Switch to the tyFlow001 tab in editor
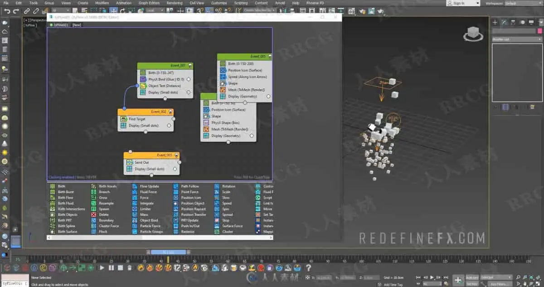 click(x=59, y=25)
